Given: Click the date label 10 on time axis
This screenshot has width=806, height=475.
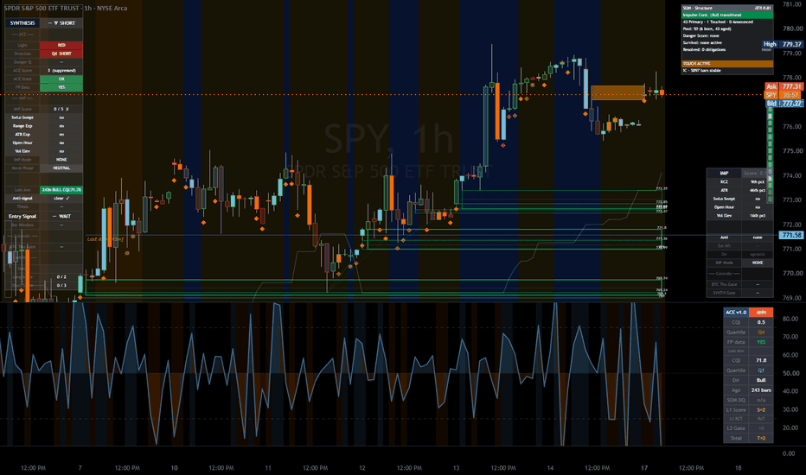Looking at the screenshot, I should pyautogui.click(x=174, y=468).
